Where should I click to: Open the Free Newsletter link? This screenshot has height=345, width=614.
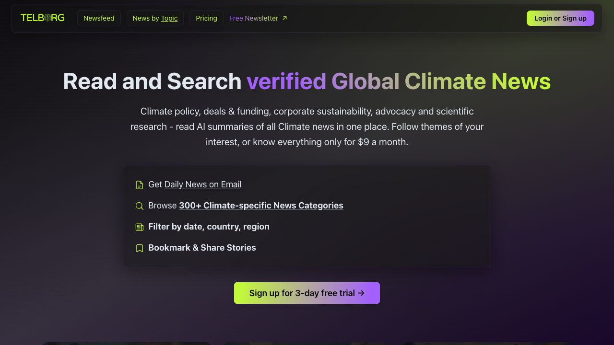pos(253,18)
